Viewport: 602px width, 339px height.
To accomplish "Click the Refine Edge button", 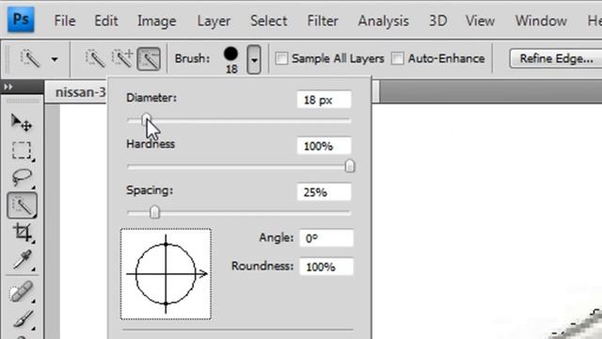I will tap(556, 58).
